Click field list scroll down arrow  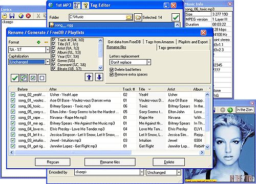(x=100, y=68)
